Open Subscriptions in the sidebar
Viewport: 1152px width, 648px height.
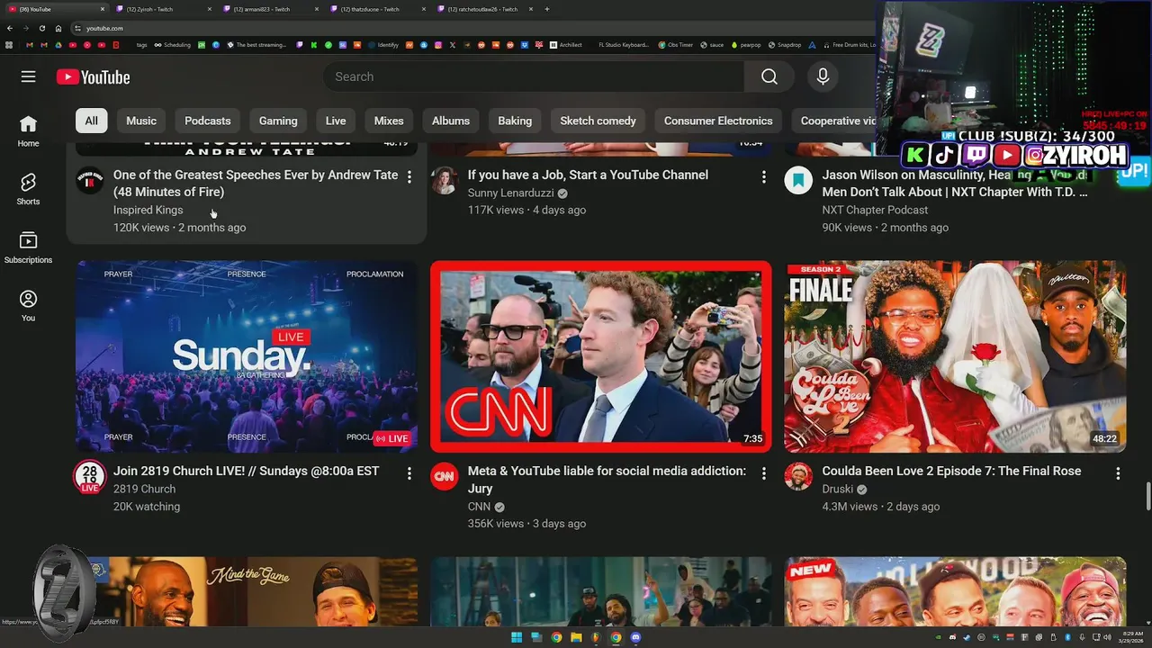[x=29, y=247]
